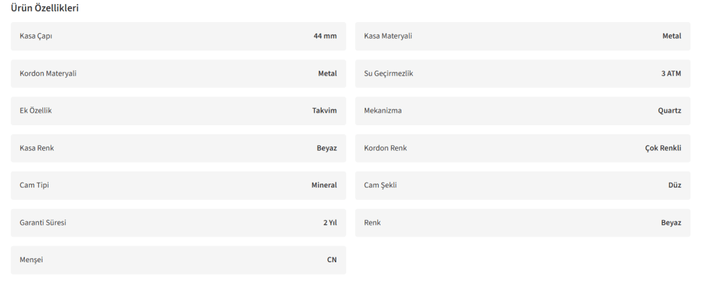Image resolution: width=710 pixels, height=283 pixels.
Task: Select the Kasa Renk row
Action: click(178, 148)
